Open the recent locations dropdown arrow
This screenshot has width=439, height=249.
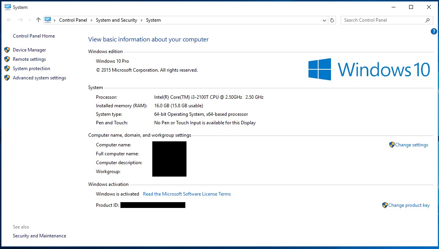tap(30, 20)
